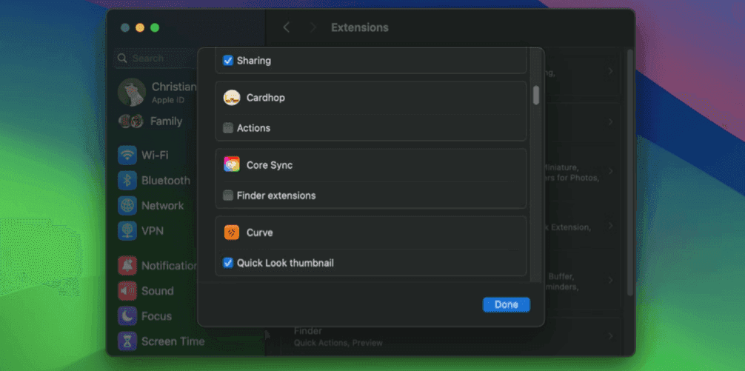Select the Bluetooth sidebar icon
Image resolution: width=745 pixels, height=371 pixels.
(x=127, y=181)
